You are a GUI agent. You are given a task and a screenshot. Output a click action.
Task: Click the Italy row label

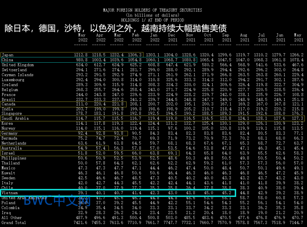(x=7, y=183)
